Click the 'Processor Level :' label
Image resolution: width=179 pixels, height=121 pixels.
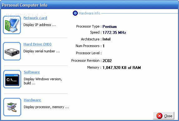[x=89, y=53]
